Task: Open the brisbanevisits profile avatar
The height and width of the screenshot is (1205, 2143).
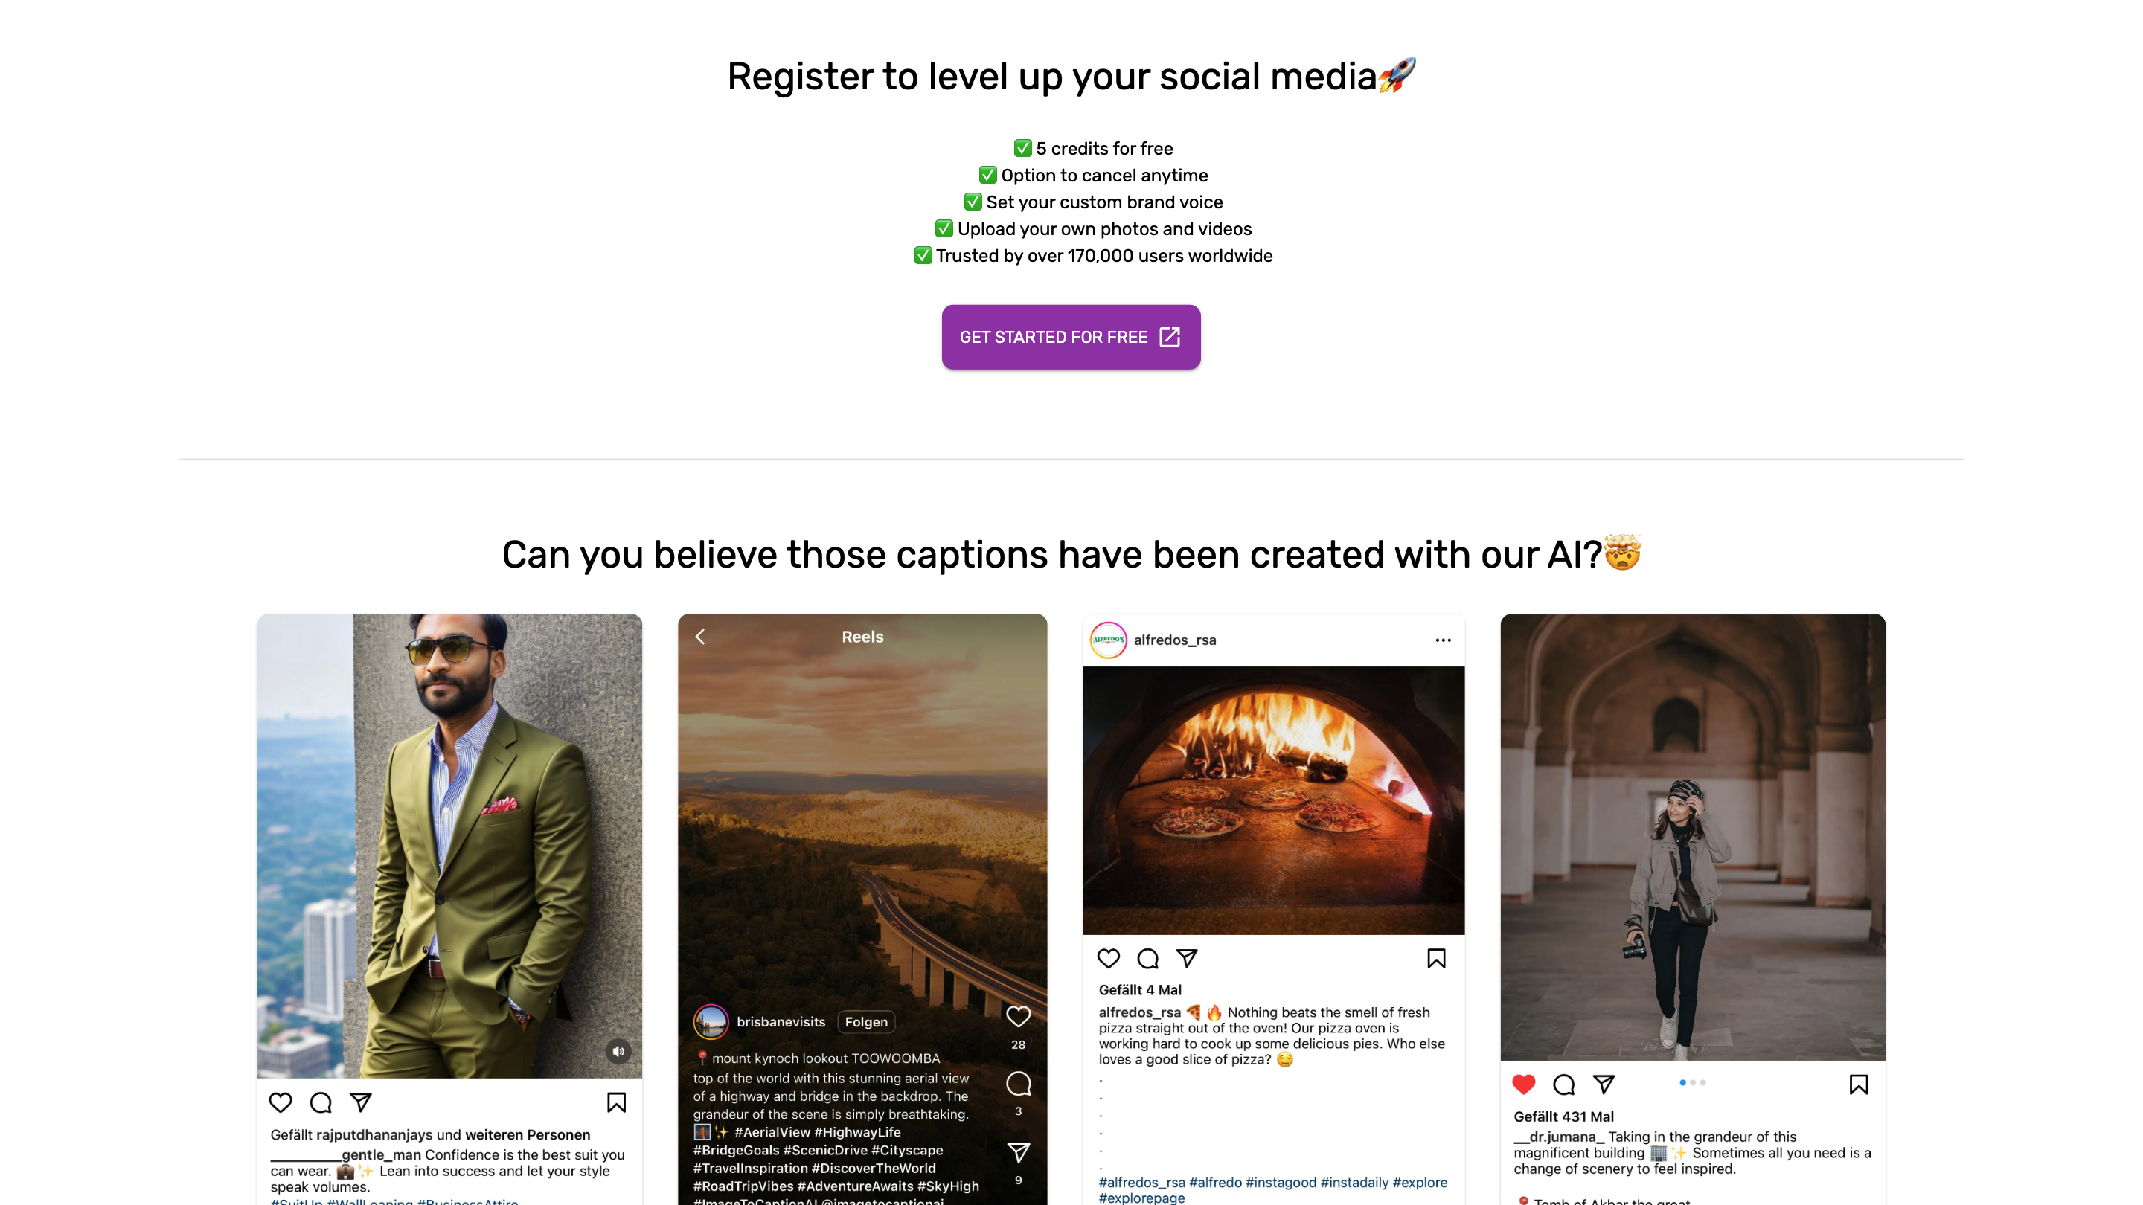Action: tap(711, 1022)
